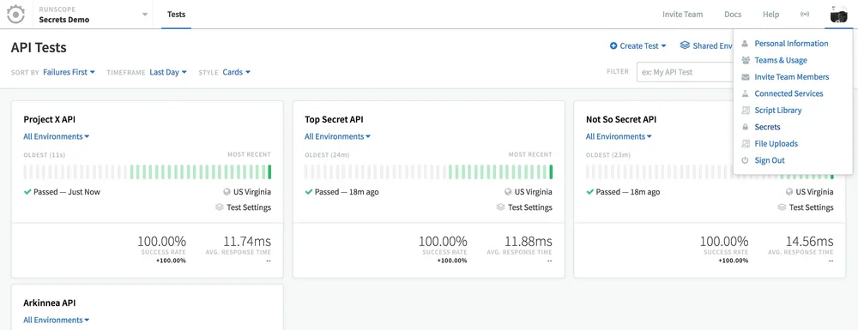The height and width of the screenshot is (330, 858).
Task: Open the Arkinnea API test
Action: click(x=49, y=303)
